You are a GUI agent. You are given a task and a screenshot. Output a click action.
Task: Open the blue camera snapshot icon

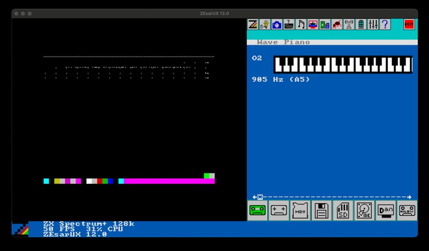[x=277, y=24]
